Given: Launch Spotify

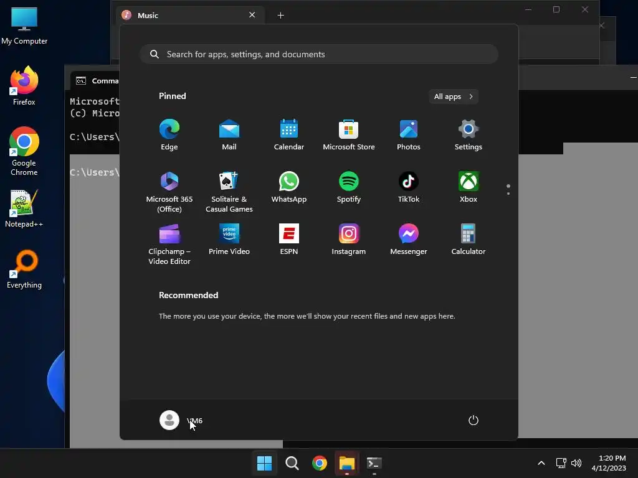Looking at the screenshot, I should pyautogui.click(x=349, y=188).
